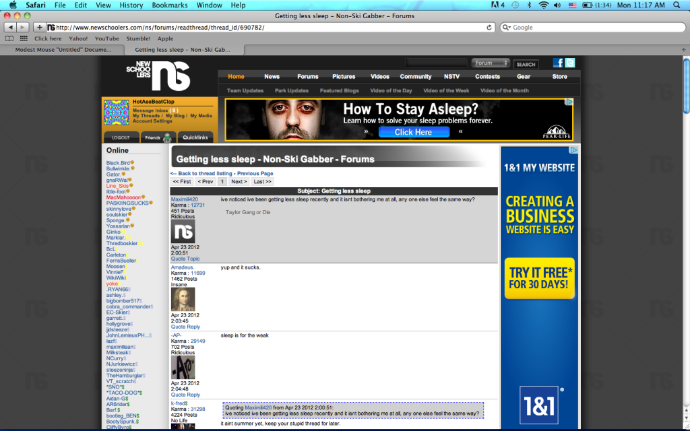Click the reload page icon in address bar
Screen dimensions: 690x431
489,28
